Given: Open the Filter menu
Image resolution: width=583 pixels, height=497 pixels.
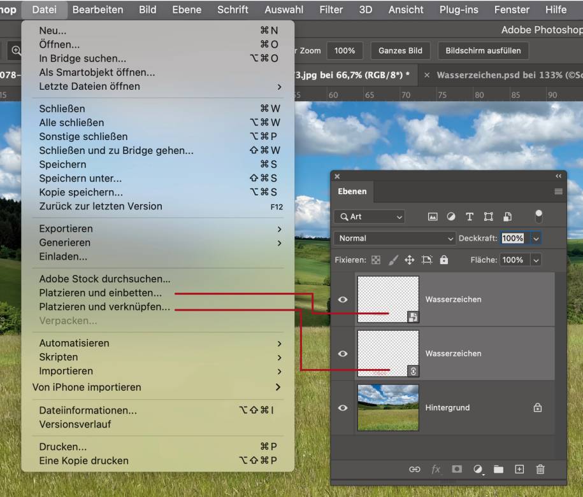Looking at the screenshot, I should tap(331, 10).
